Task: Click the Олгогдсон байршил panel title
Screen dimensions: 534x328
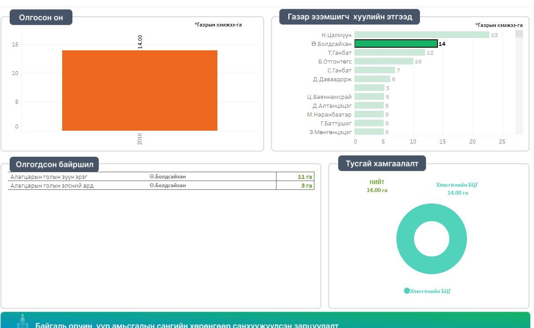Action: [x=55, y=165]
